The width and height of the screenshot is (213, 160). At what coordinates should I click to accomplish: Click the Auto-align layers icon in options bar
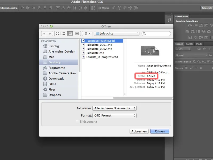(x=93, y=8)
